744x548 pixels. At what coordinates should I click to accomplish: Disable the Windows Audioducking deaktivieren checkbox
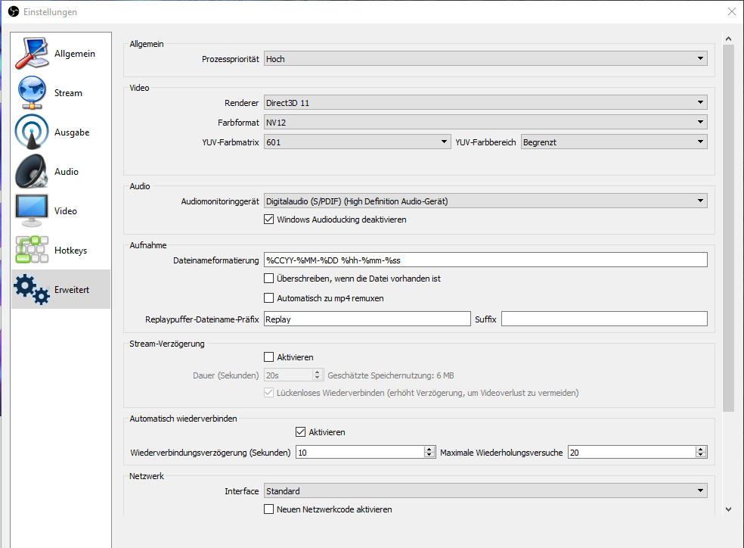(268, 220)
